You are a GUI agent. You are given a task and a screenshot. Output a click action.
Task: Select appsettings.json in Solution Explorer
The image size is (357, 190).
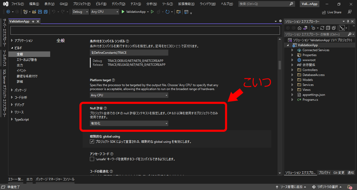pyautogui.click(x=314, y=95)
